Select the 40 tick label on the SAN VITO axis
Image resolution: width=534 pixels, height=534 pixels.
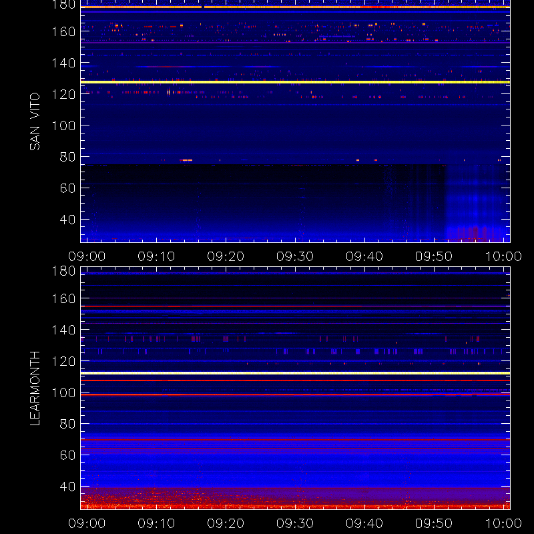(x=67, y=220)
